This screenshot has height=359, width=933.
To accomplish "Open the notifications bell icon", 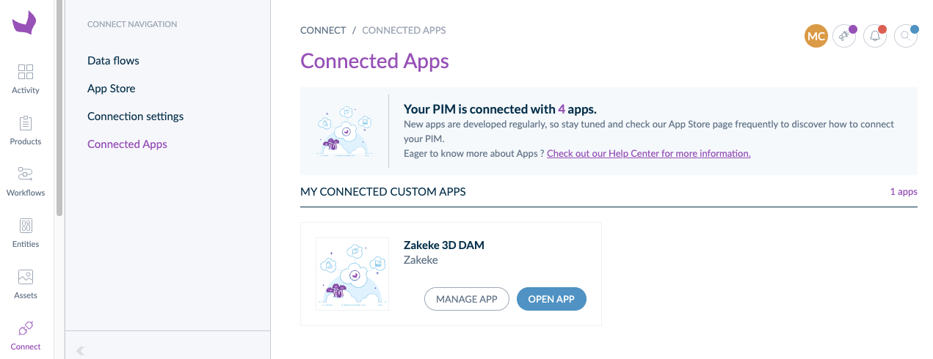I will click(x=875, y=36).
